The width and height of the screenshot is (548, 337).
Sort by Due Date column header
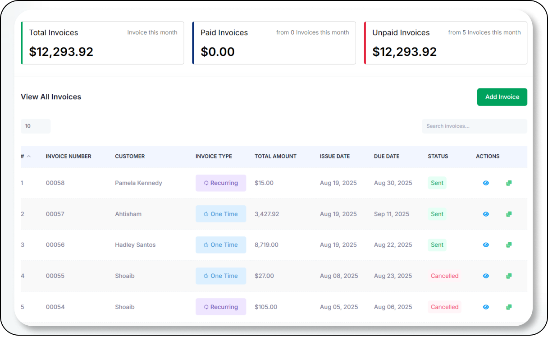[386, 157]
